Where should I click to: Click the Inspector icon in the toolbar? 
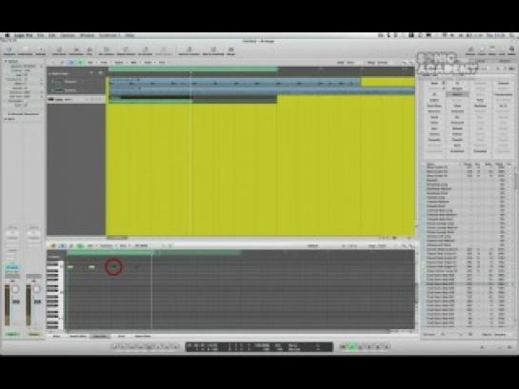9,50
